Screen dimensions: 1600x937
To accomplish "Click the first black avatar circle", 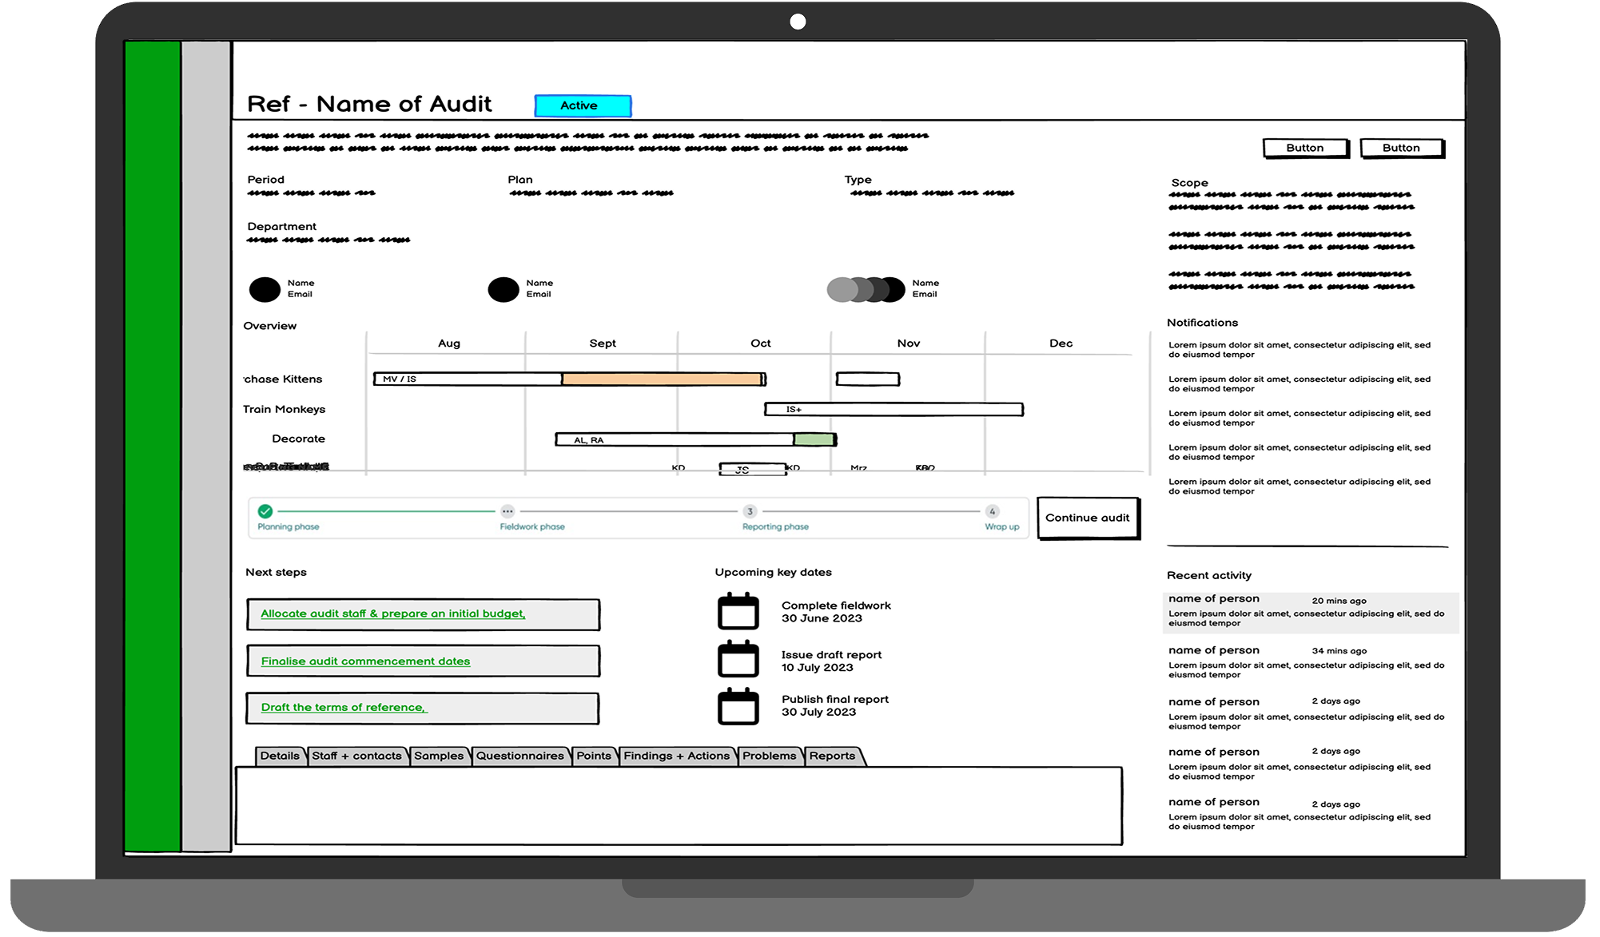I will [x=265, y=289].
